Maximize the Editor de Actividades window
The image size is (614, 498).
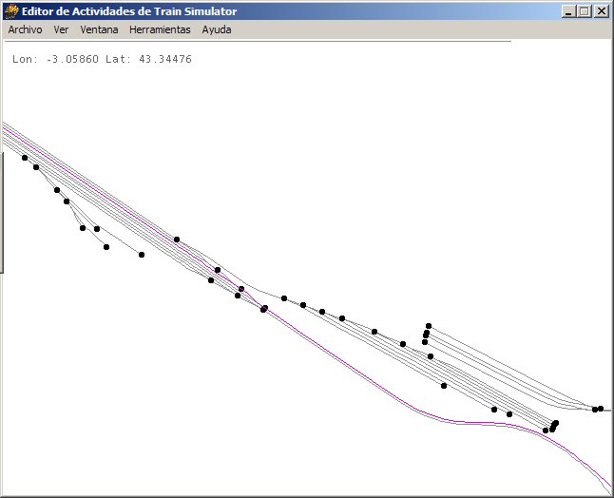[585, 11]
